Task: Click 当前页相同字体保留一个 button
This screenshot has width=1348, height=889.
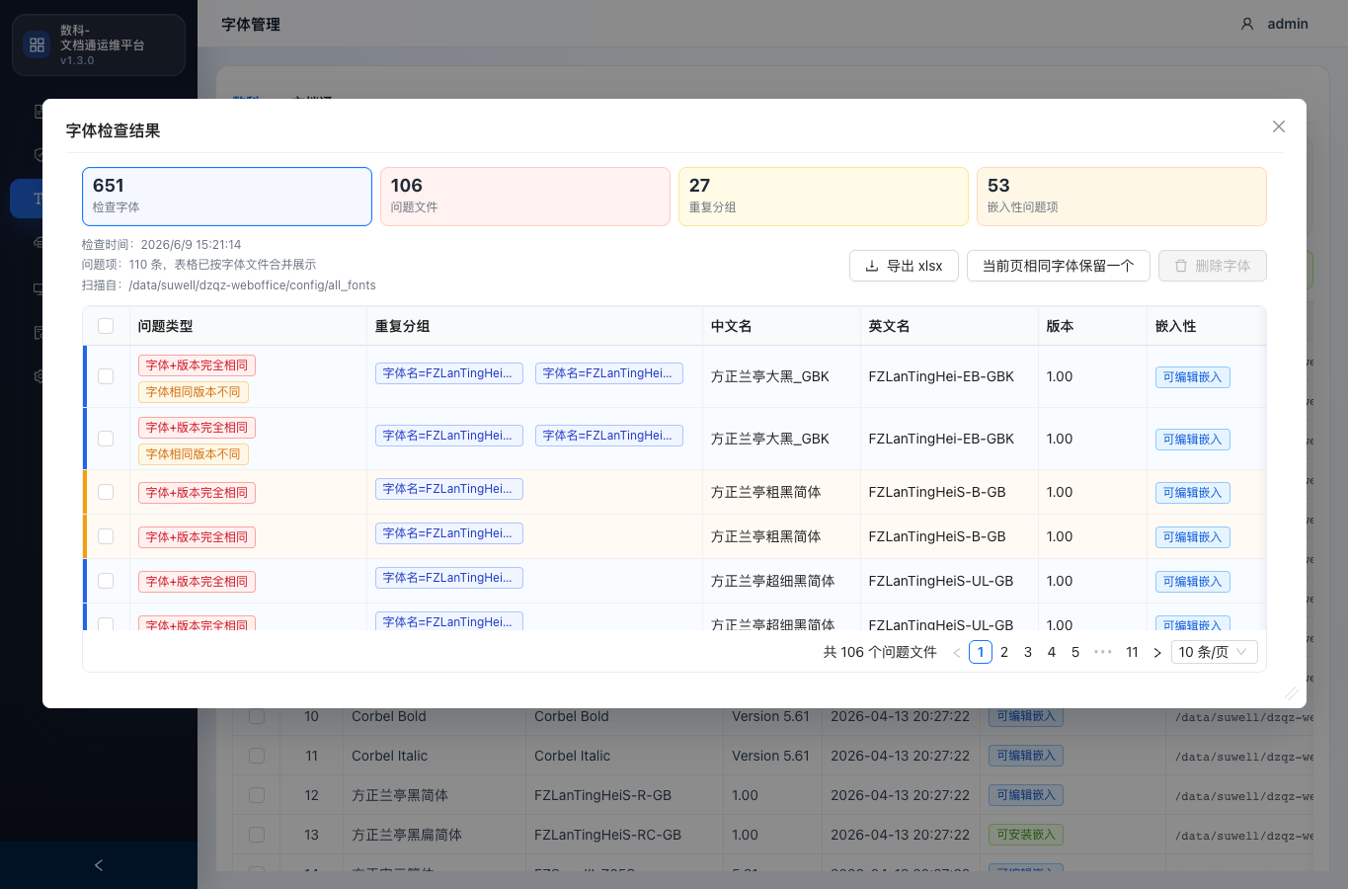Action: 1058,266
